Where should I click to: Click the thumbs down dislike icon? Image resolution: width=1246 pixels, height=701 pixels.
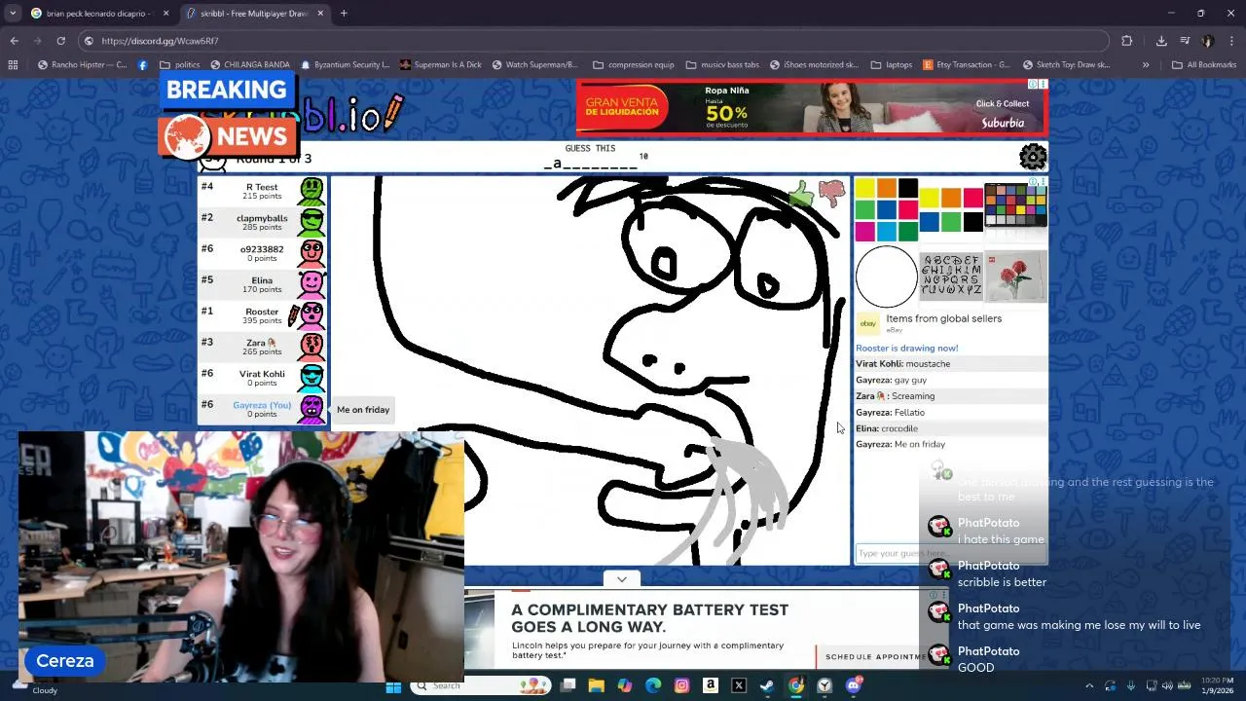(831, 193)
